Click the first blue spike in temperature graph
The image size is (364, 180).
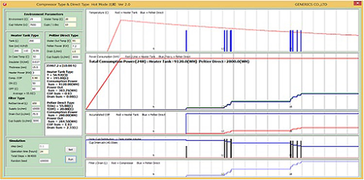point(186,41)
